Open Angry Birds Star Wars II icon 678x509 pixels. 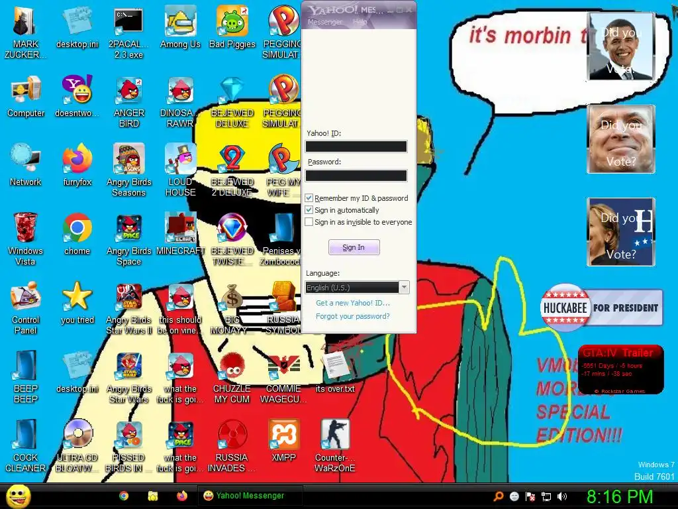(x=129, y=308)
